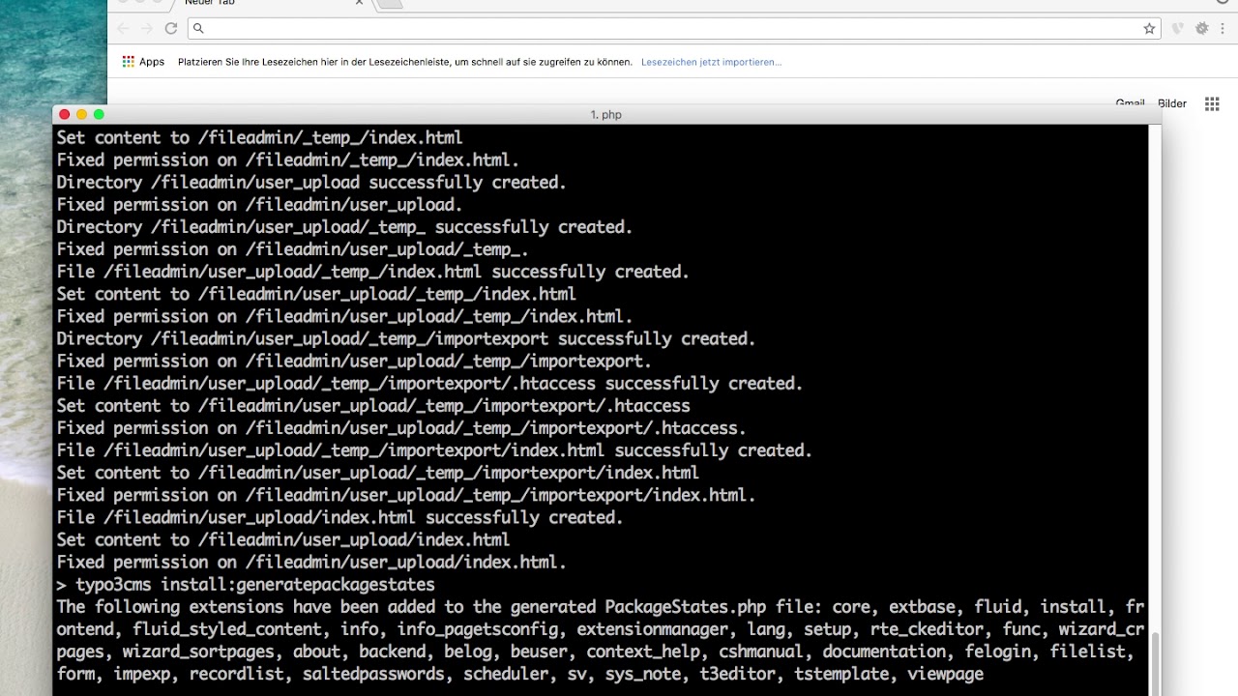This screenshot has height=696, width=1238.
Task: Click the V extension icon in Chrome toolbar
Action: tap(1178, 29)
